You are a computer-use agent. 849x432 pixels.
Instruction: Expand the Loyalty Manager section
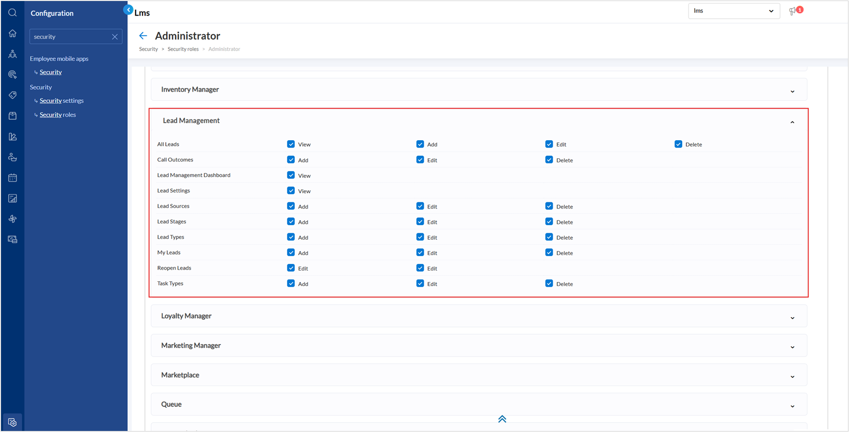[x=793, y=318]
